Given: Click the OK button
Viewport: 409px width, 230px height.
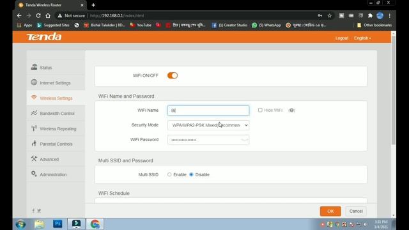Looking at the screenshot, I should tap(330, 211).
